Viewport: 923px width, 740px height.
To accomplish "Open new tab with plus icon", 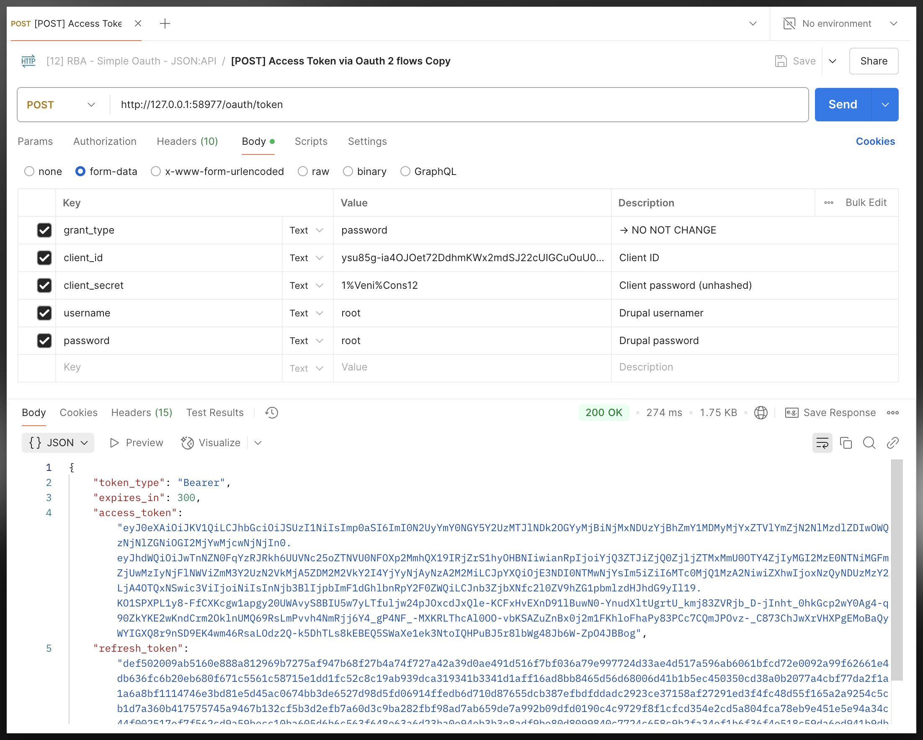I will tap(165, 23).
